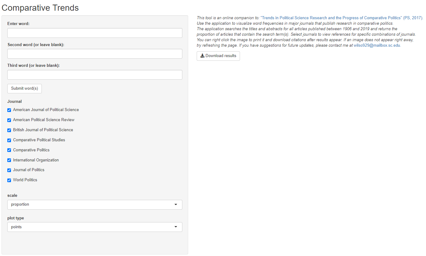
Task: Open the plot type dropdown showing points
Action: [95, 227]
